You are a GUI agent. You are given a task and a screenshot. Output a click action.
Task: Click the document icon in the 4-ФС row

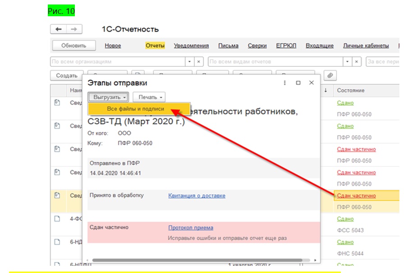click(57, 218)
